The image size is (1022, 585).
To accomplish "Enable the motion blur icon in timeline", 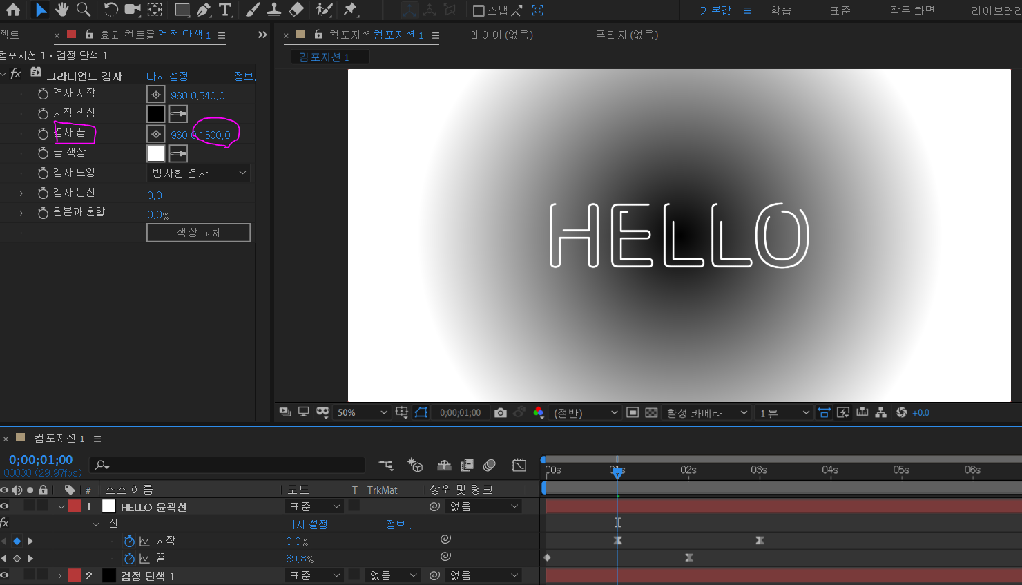I will [x=490, y=465].
